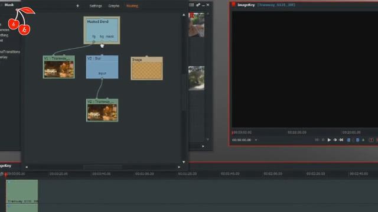This screenshot has width=378, height=212.
Task: Open the second clip thumbnail in the bin
Action: (197, 78)
